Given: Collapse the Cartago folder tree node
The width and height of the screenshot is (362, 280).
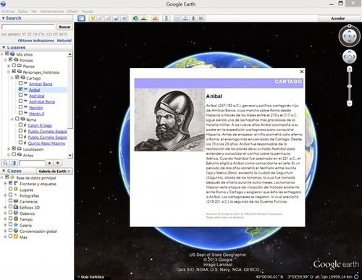Looking at the screenshot, I should [12, 77].
